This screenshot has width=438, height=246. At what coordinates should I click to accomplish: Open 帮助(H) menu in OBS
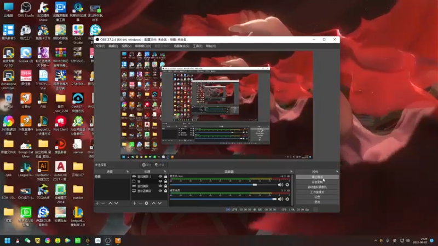(x=211, y=46)
